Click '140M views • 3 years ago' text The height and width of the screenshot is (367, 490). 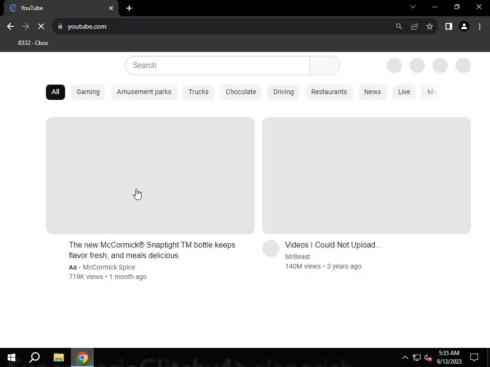pos(323,266)
